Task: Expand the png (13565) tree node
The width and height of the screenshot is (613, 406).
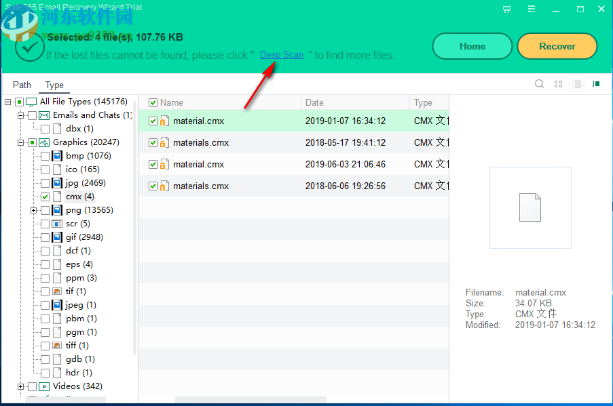Action: coord(34,209)
